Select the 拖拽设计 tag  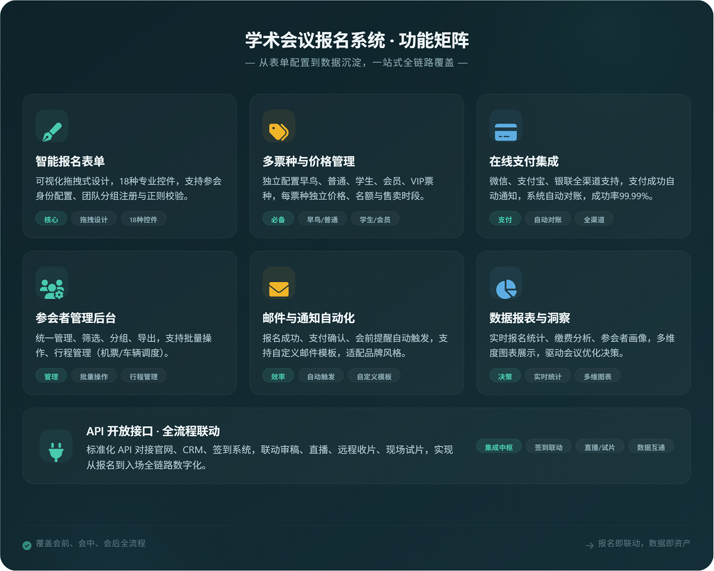coord(94,219)
